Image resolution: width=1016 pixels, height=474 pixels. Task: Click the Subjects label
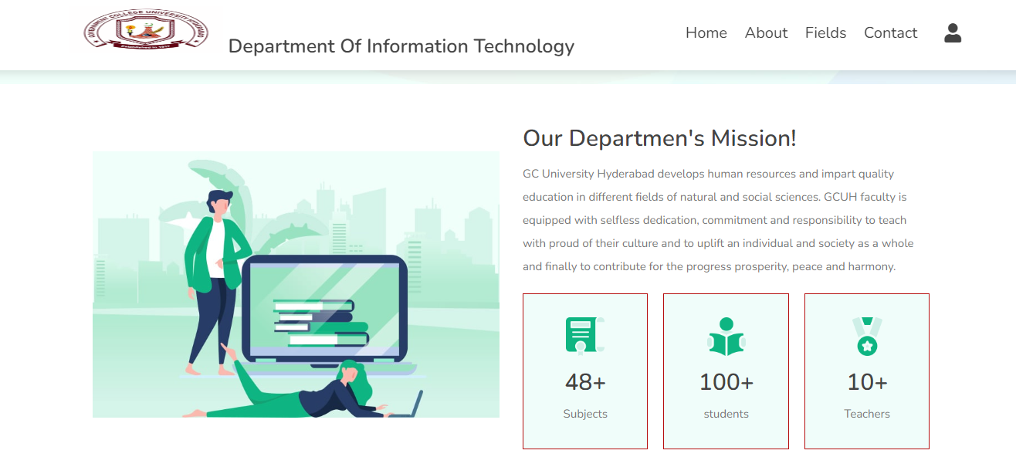585,414
